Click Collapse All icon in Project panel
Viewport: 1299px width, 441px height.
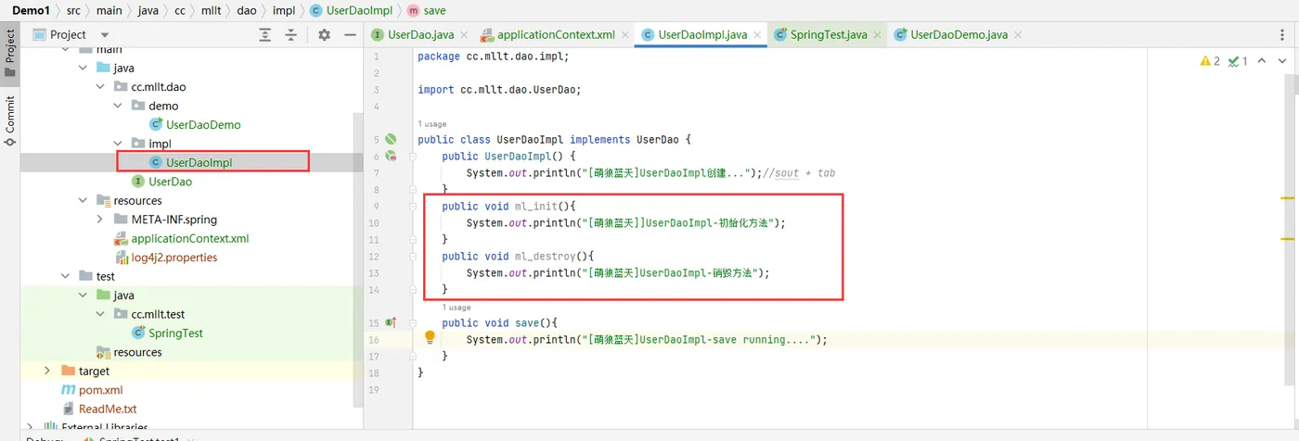(290, 34)
